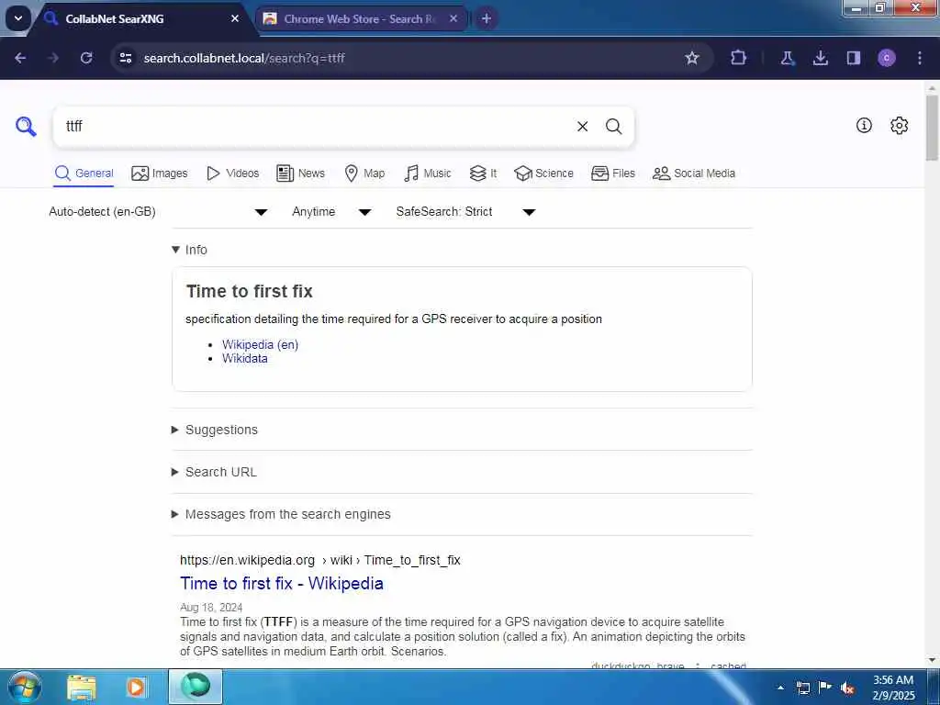Open the Chrome Labs flask icon
This screenshot has width=940, height=705.
coord(787,58)
